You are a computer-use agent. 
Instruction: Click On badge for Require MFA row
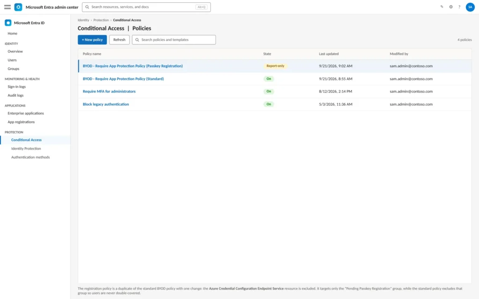[269, 91]
